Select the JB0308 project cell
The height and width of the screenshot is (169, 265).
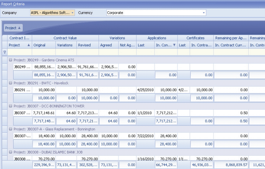click(22, 159)
